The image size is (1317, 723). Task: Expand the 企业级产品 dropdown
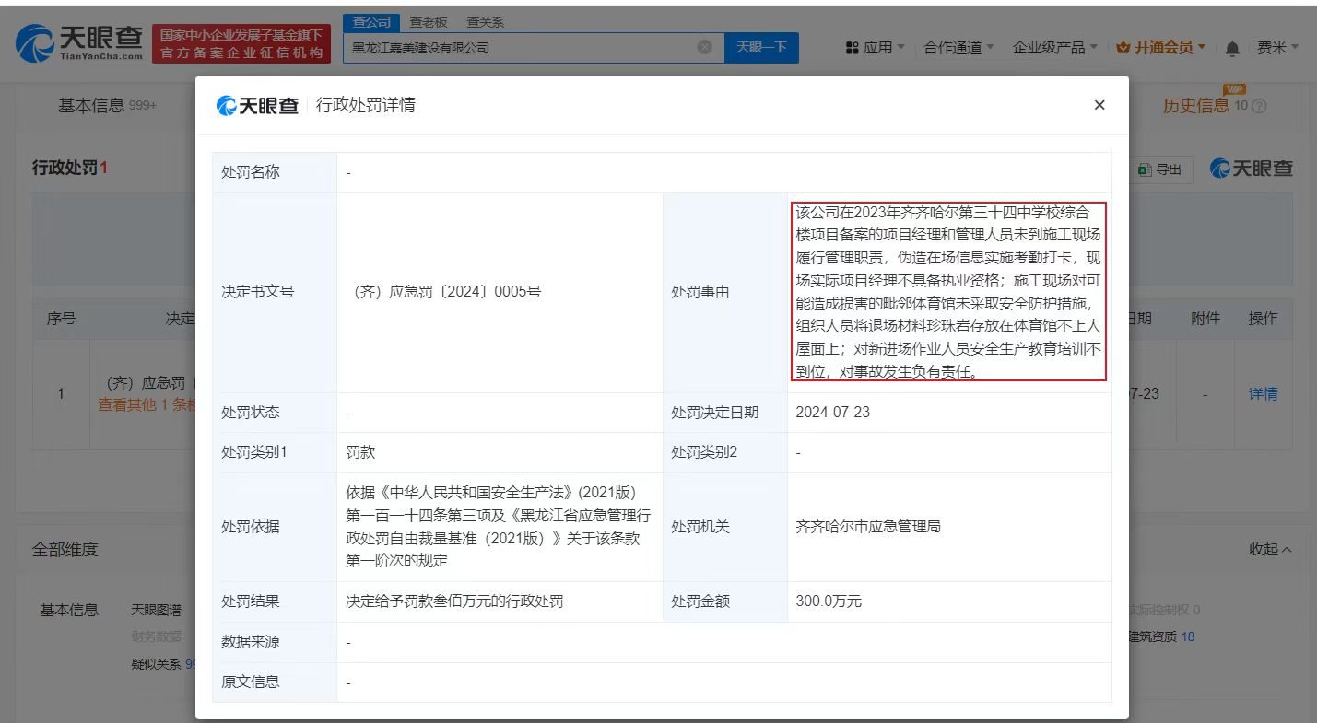pyautogui.click(x=1051, y=47)
